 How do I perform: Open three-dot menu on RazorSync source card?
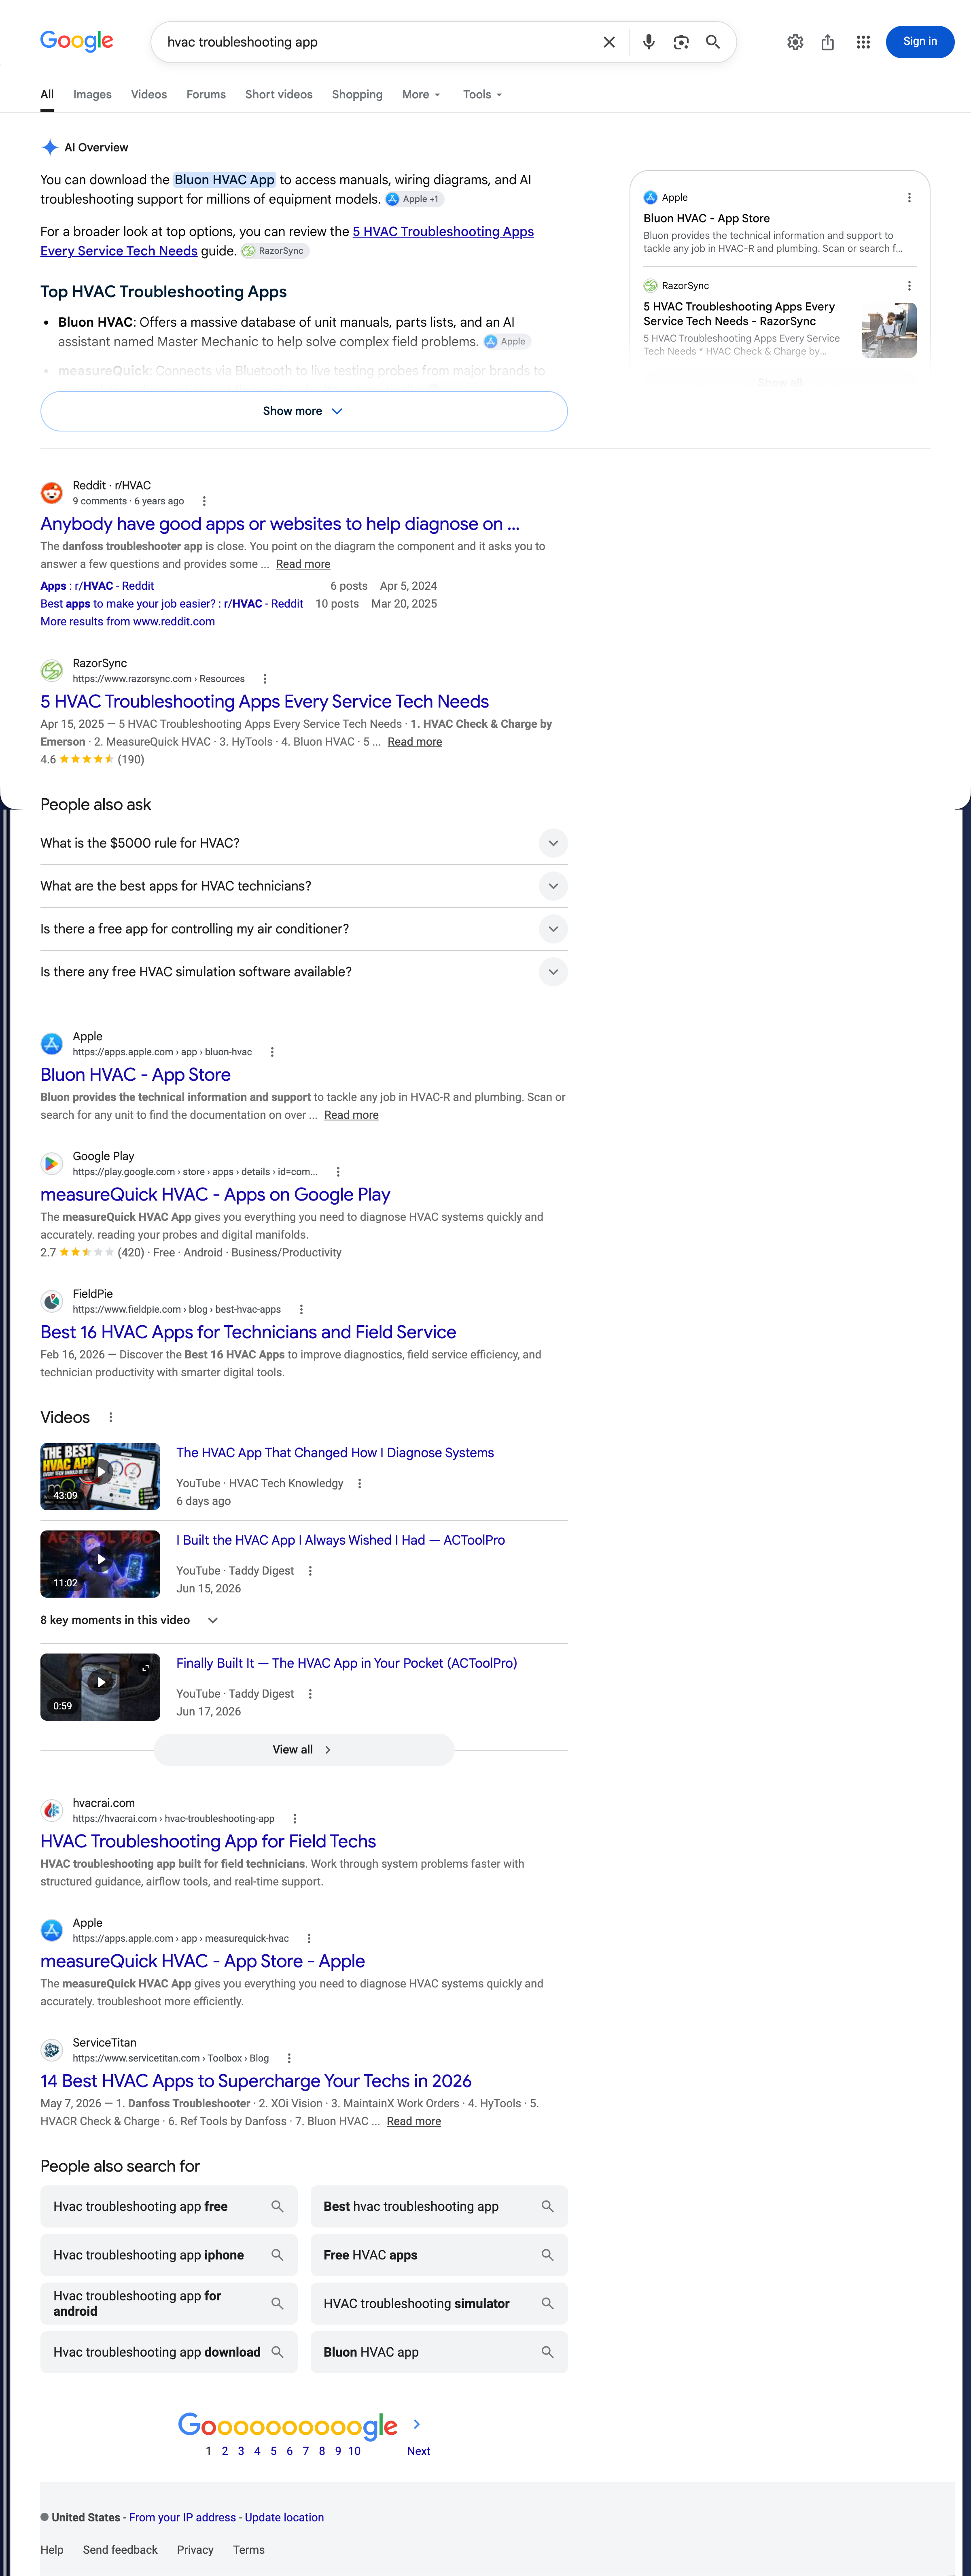(909, 286)
